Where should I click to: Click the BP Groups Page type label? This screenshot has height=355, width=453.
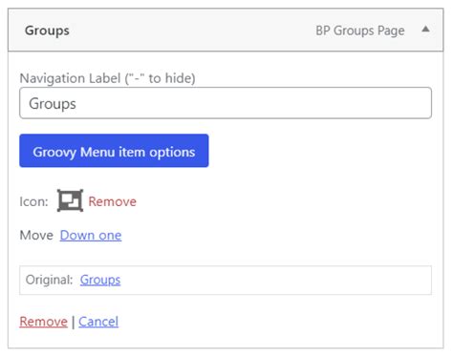tap(360, 31)
